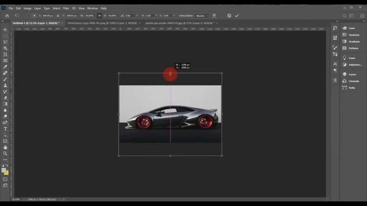Open the workspace switcher icon
This screenshot has height=206, width=367.
point(352,16)
